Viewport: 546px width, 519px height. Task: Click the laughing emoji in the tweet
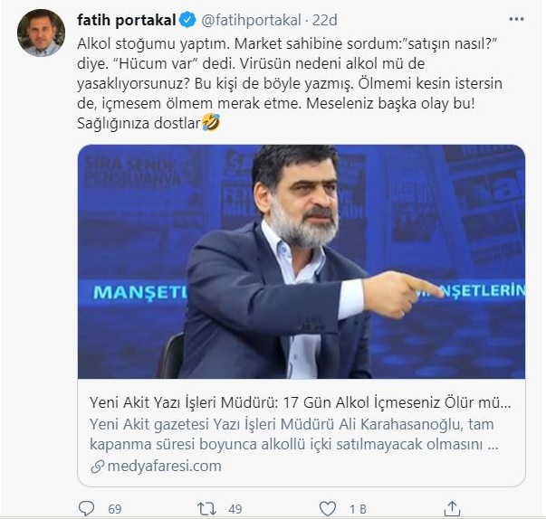click(x=210, y=123)
